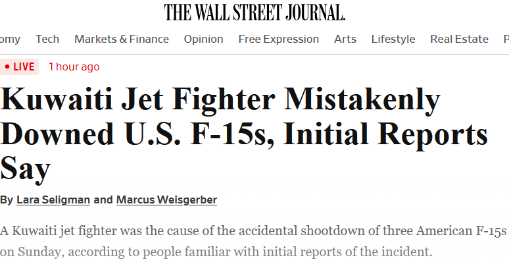Navigate to the Arts section
The width and height of the screenshot is (509, 268).
345,39
